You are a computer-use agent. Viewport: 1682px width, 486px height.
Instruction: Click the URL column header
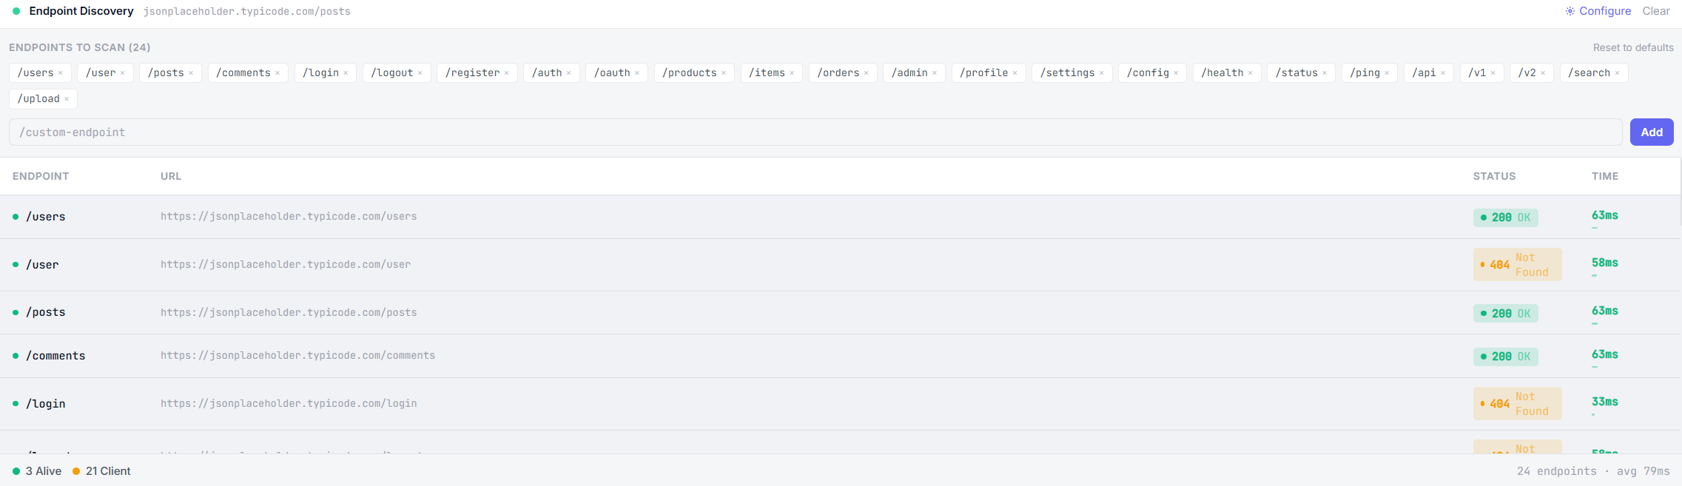pyautogui.click(x=171, y=176)
